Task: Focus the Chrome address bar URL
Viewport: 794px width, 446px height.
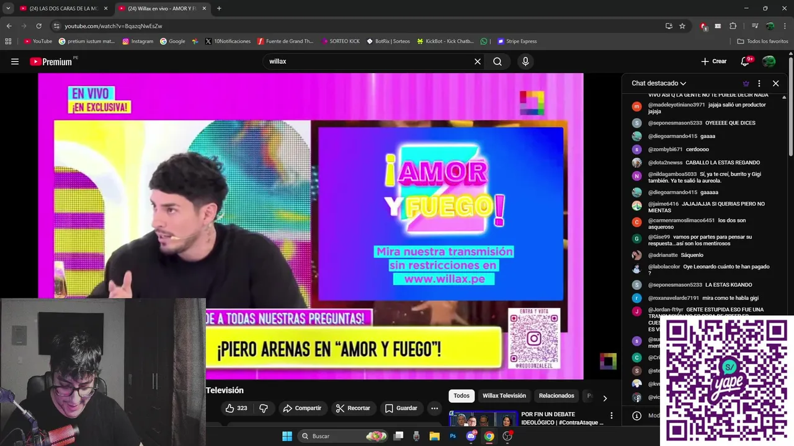Action: click(114, 26)
